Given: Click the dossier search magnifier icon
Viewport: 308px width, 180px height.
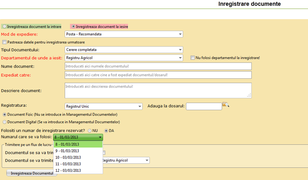Looking at the screenshot, I should [225, 105].
